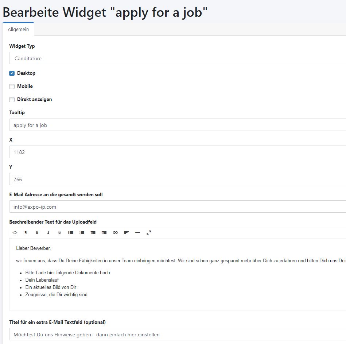
Task: Expand the editor to fullscreen
Action: point(149,232)
